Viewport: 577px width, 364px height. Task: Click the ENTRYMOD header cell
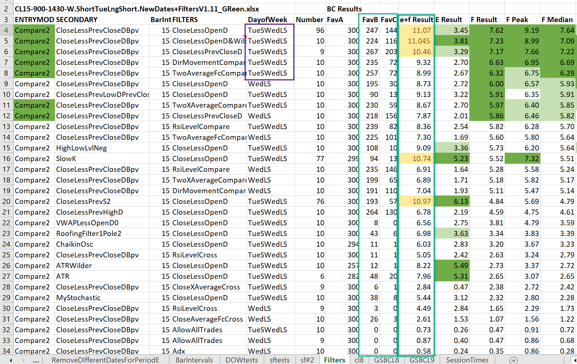click(34, 20)
